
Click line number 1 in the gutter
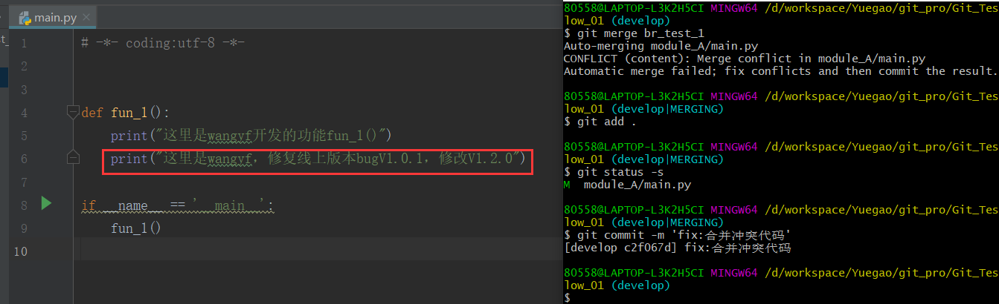(x=23, y=44)
